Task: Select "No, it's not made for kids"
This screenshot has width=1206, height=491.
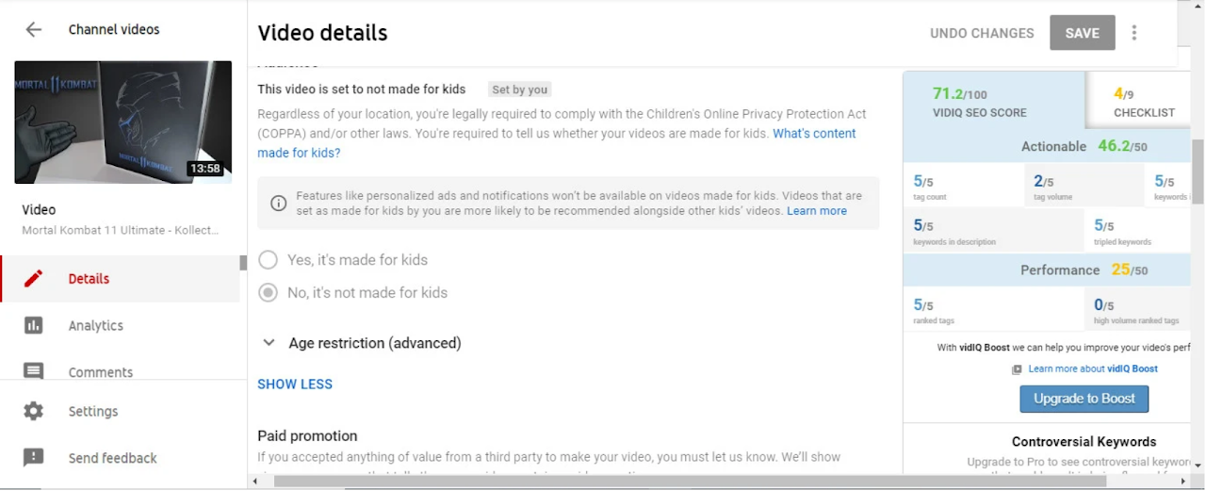Action: coord(269,293)
